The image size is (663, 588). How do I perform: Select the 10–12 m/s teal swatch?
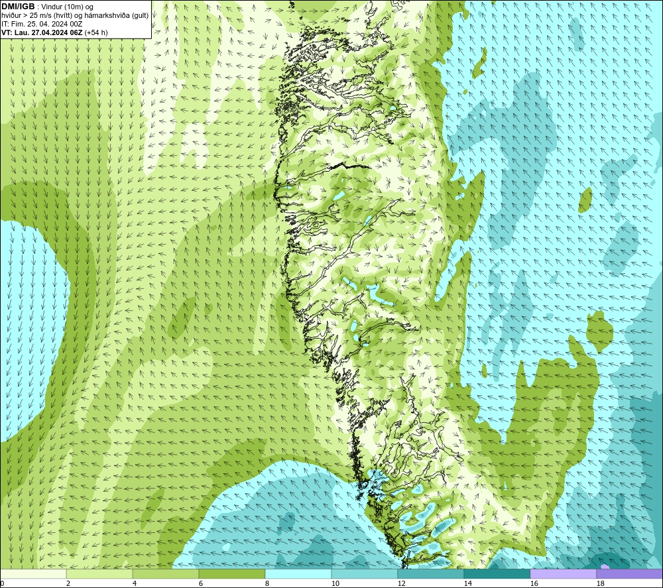(x=365, y=574)
